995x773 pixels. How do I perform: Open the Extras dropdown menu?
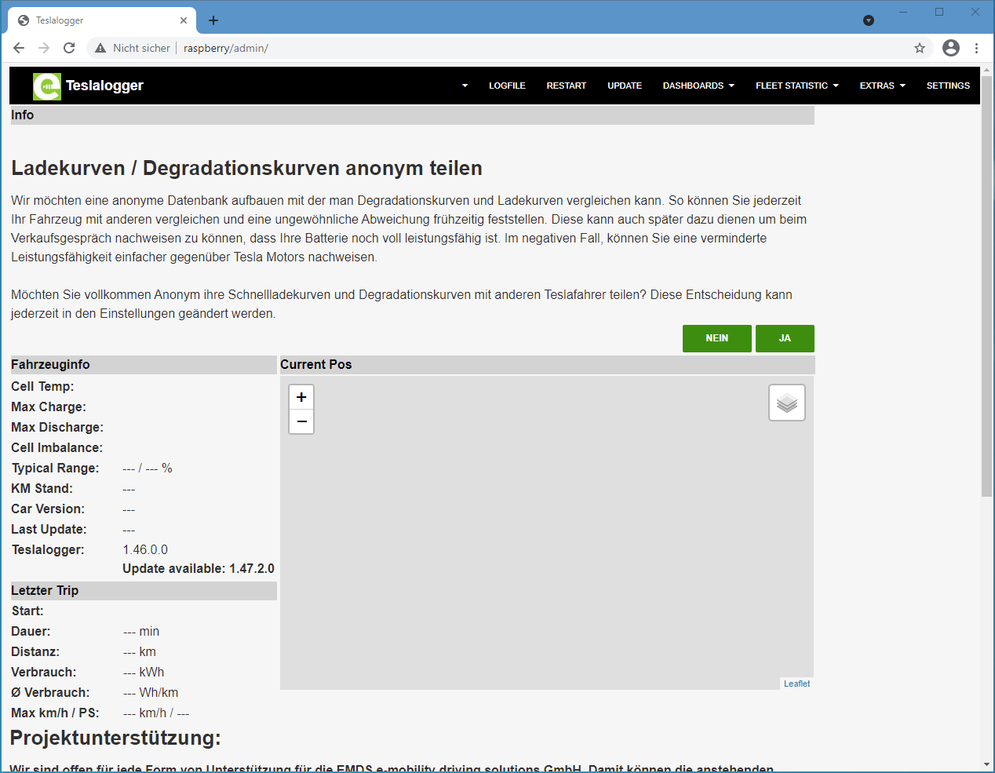tap(882, 86)
